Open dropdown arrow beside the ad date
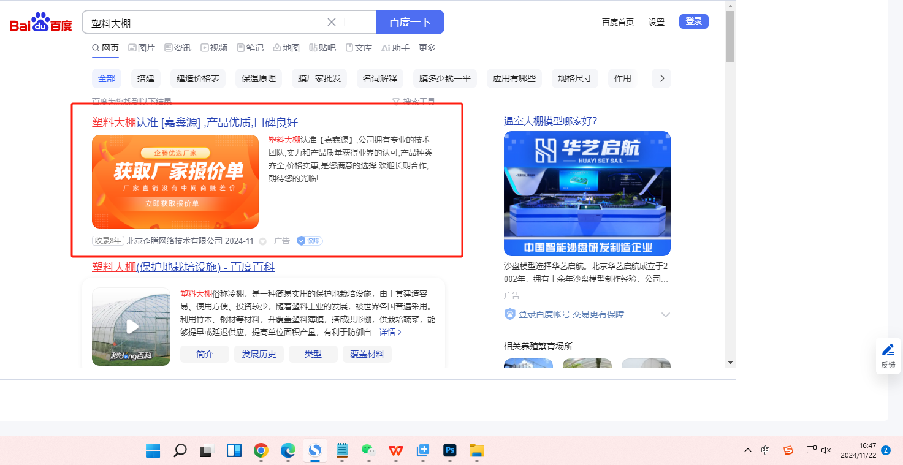The image size is (903, 465). coord(263,241)
